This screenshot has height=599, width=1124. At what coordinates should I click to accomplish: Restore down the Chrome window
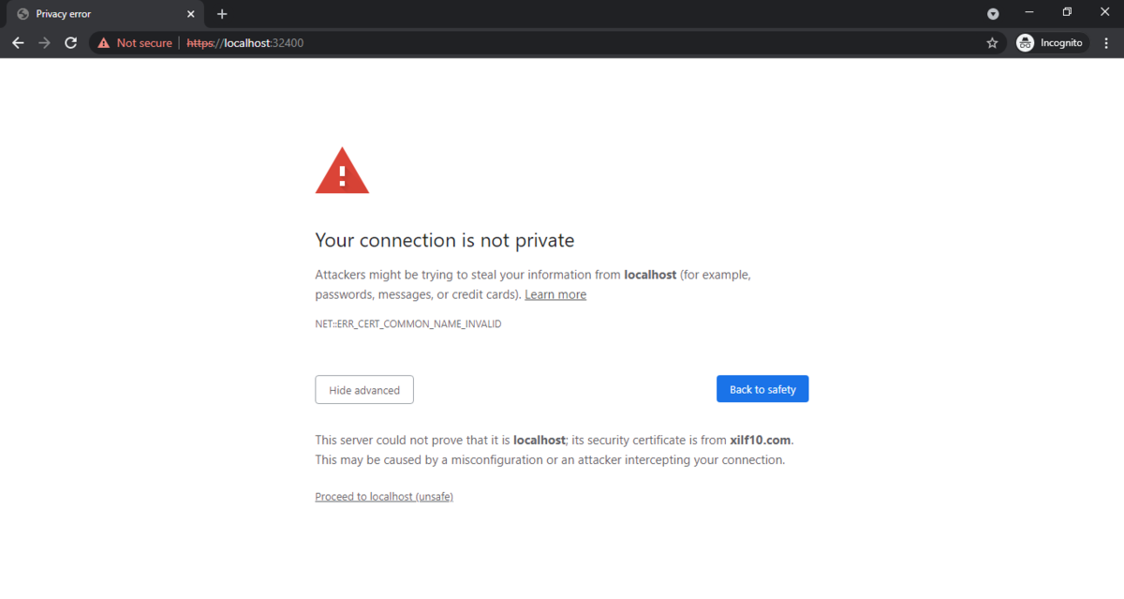pos(1067,12)
